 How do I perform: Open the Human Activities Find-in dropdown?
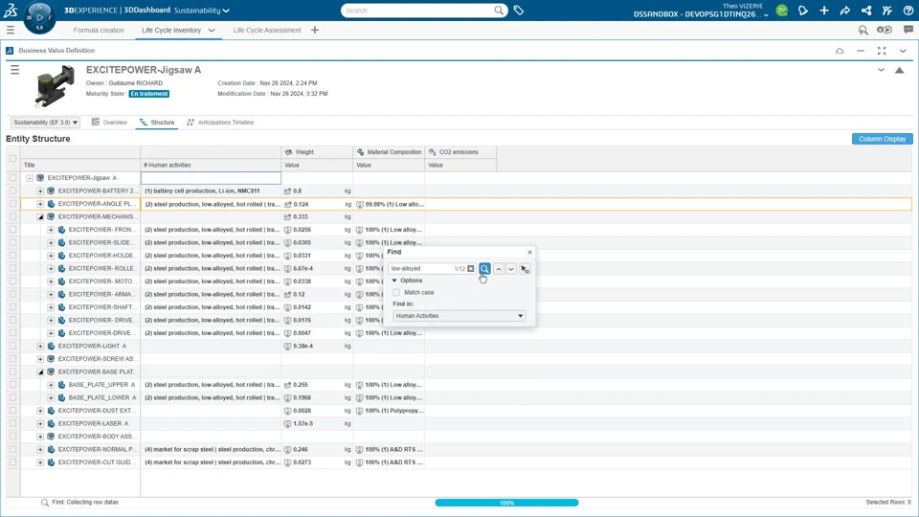tap(459, 315)
